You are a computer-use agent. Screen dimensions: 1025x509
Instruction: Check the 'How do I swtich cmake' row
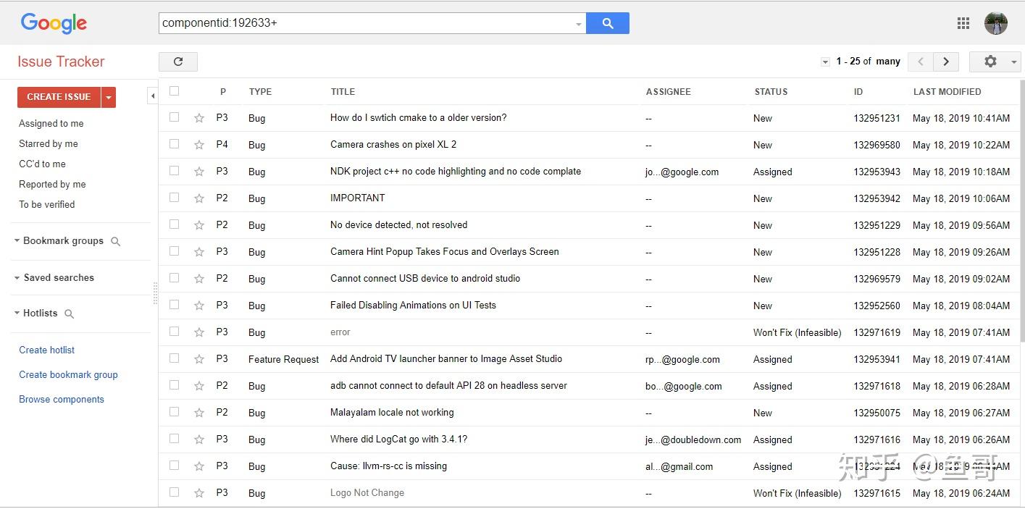pos(174,117)
